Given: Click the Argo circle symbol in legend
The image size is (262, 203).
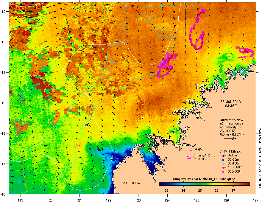Looking at the screenshot, I should pos(191,150).
